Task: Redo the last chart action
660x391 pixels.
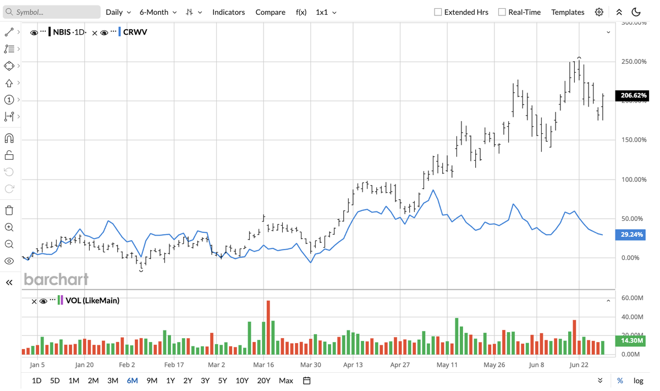Action: [x=9, y=189]
